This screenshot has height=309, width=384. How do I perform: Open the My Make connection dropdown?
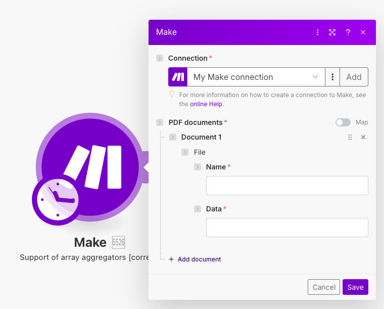point(256,77)
